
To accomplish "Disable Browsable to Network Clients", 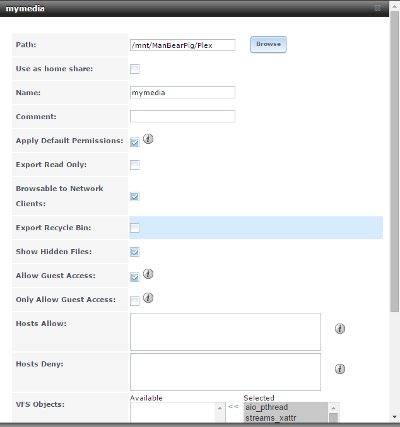I will click(x=134, y=196).
